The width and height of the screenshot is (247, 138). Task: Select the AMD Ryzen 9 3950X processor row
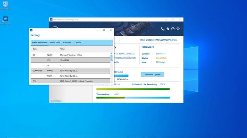pyautogui.click(x=70, y=81)
